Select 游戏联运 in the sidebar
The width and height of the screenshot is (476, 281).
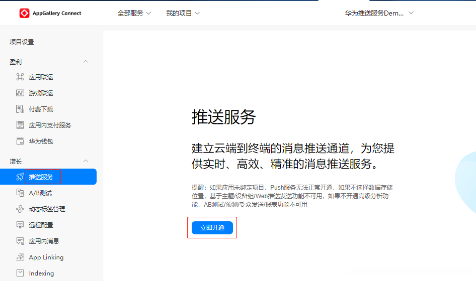click(x=41, y=93)
